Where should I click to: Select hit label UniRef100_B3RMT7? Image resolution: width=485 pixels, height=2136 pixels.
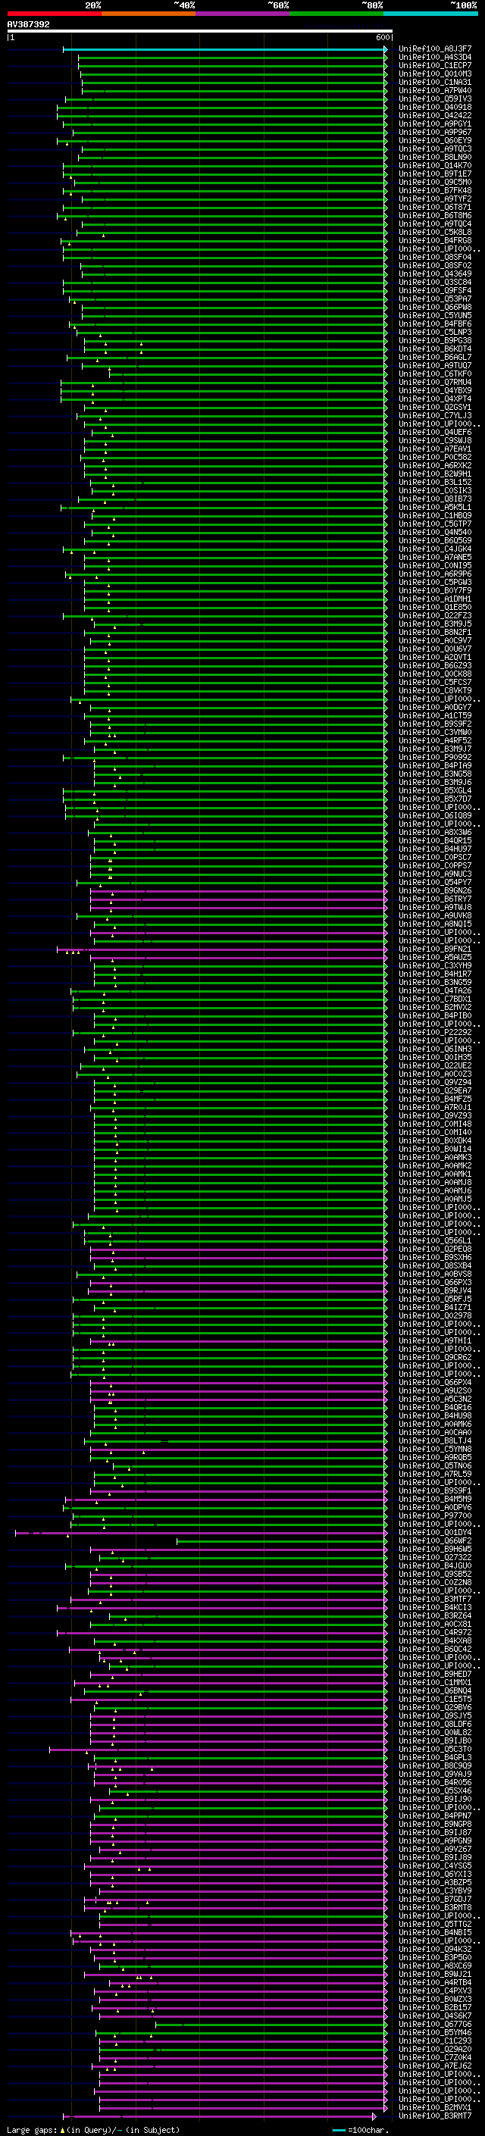pyautogui.click(x=435, y=2116)
